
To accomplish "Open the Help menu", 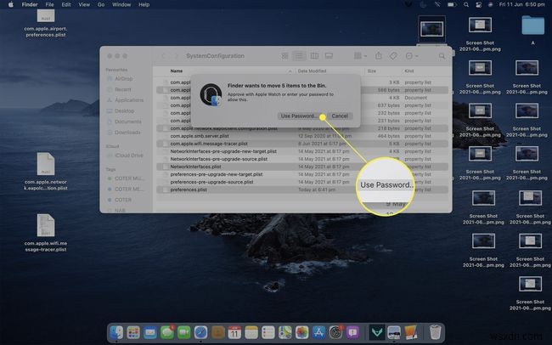I will [144, 4].
